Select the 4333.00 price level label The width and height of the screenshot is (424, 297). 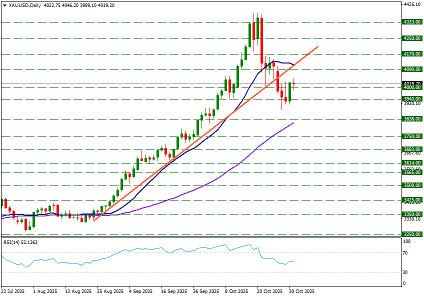coord(412,22)
